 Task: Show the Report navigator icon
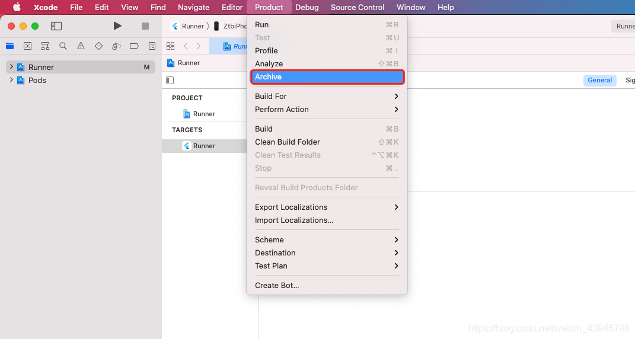[152, 46]
